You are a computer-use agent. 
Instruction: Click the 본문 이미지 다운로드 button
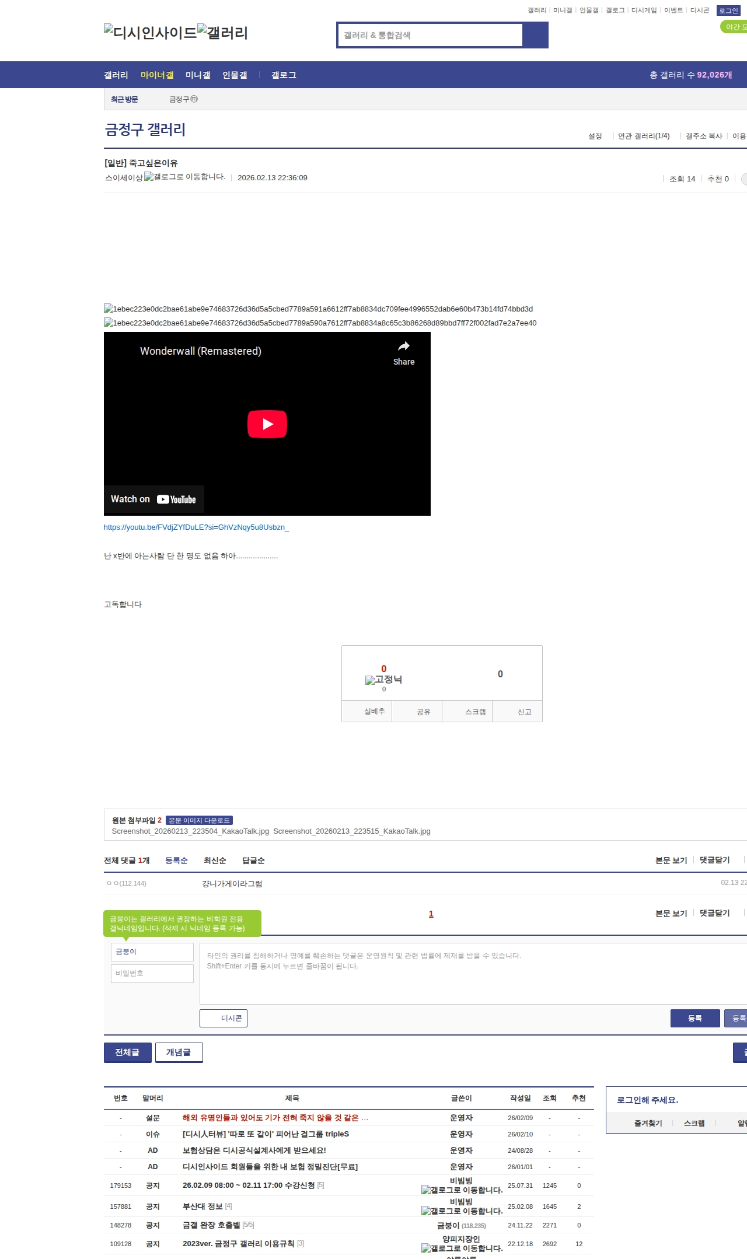point(199,820)
